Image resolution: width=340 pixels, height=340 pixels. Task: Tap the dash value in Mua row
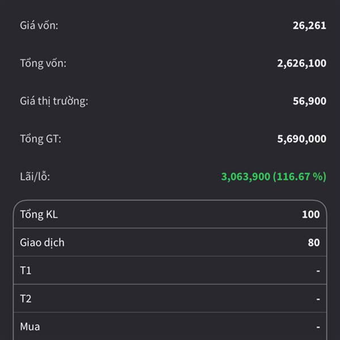coord(318,327)
